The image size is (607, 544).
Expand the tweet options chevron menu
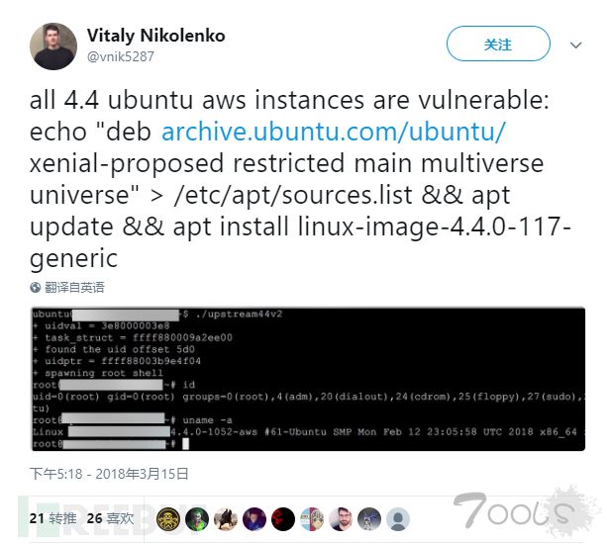click(x=575, y=45)
